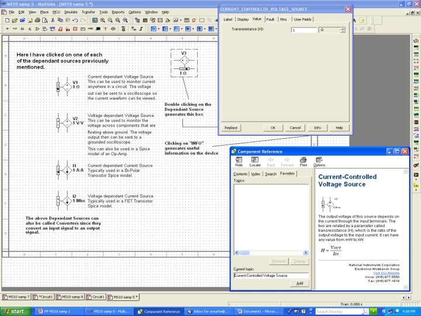Click the Zoom to fit page icon

coord(125,20)
